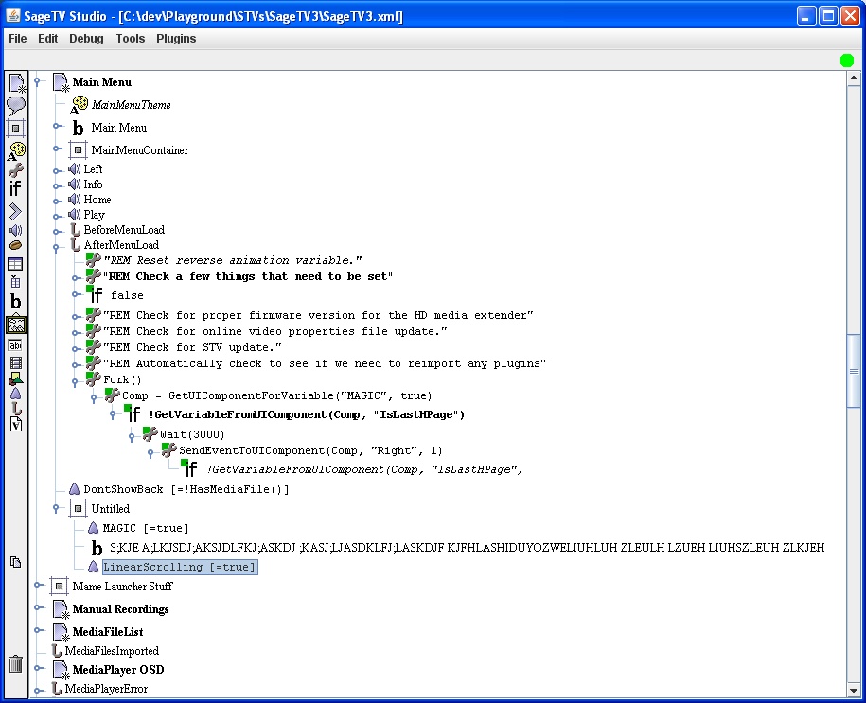Collapse the Fork() action node
The width and height of the screenshot is (866, 703).
point(75,381)
